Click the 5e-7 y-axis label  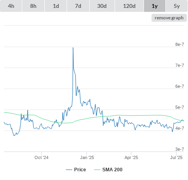pyautogui.click(x=180, y=107)
